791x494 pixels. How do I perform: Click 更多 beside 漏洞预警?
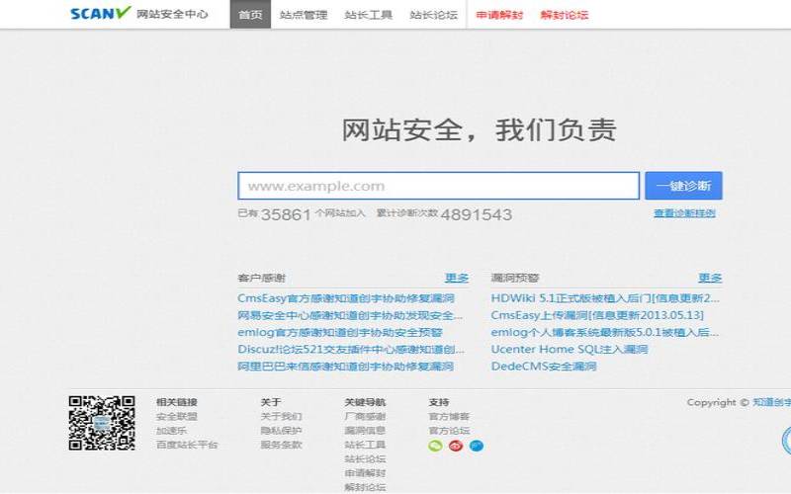(710, 278)
